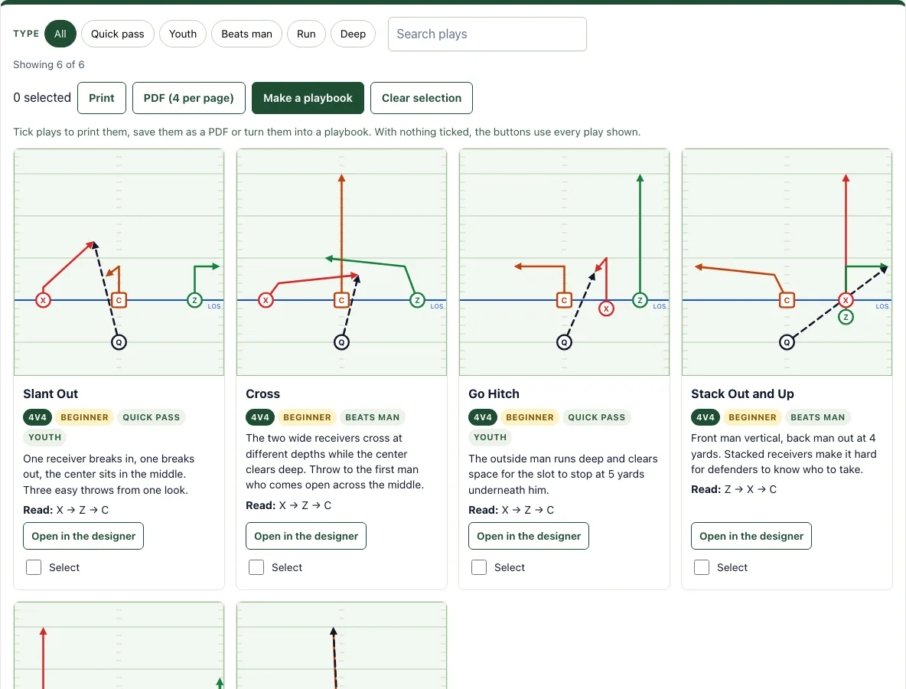This screenshot has height=689, width=906.
Task: Focus the Search plays field
Action: (487, 34)
